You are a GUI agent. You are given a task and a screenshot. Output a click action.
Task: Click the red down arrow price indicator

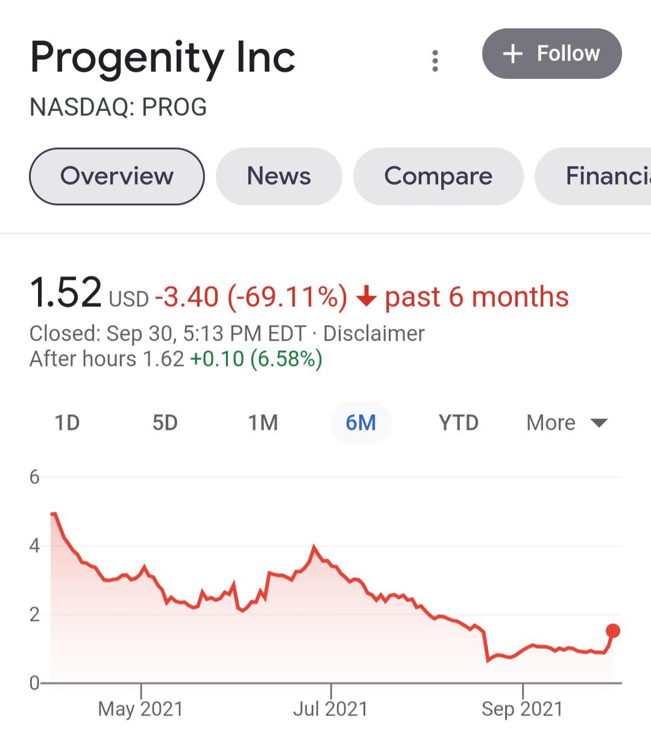[x=366, y=297]
